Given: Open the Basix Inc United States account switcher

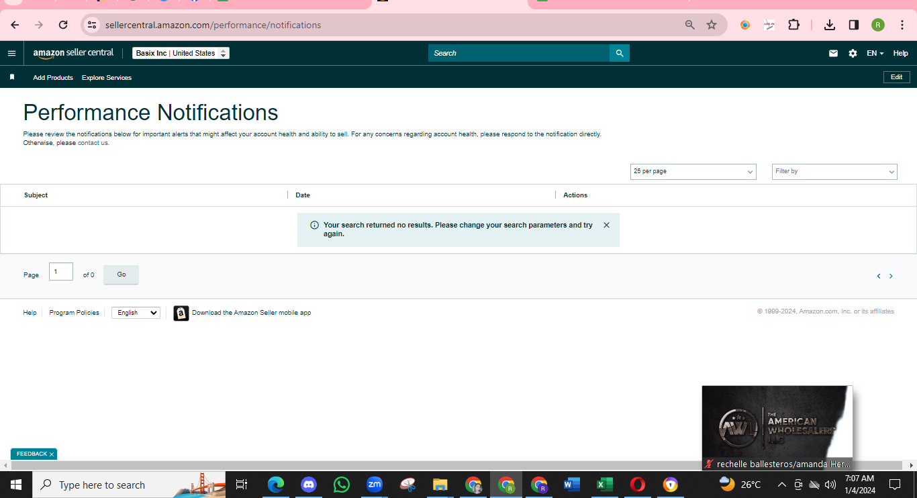Looking at the screenshot, I should (x=181, y=53).
